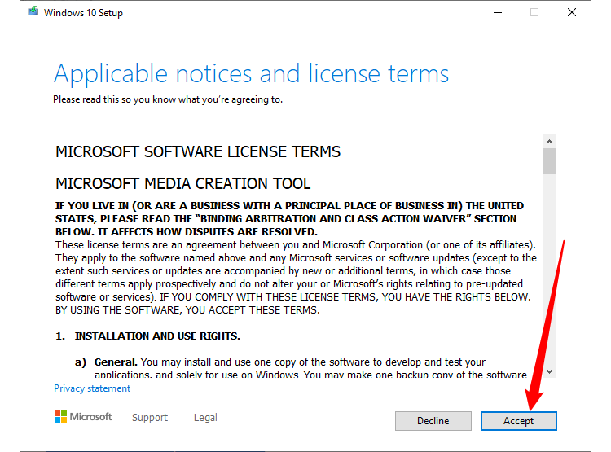This screenshot has height=452, width=611.
Task: Click 'Windows 10 Setup' title bar text
Action: 83,13
